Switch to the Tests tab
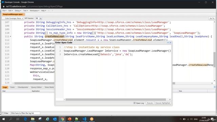The image size is (217, 122). point(12,87)
